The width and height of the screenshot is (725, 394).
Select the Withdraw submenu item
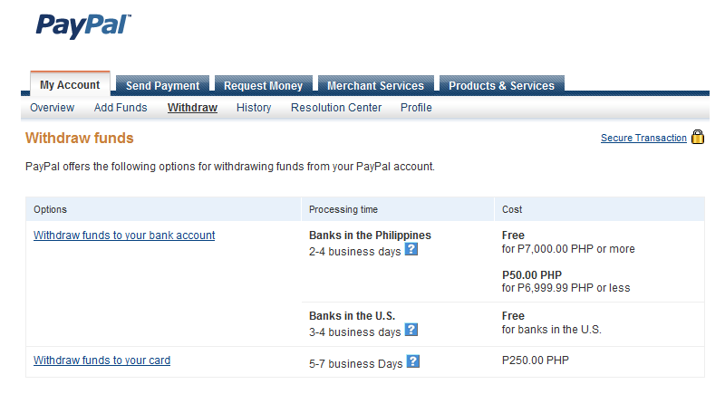tap(192, 108)
